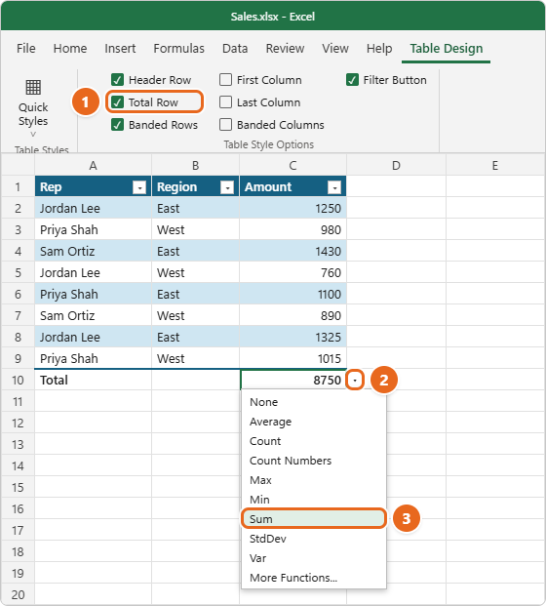Uncheck the Total Row checkbox

117,102
